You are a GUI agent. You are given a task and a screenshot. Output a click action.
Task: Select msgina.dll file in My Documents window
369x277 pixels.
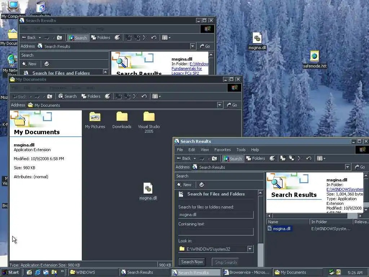[x=148, y=191]
